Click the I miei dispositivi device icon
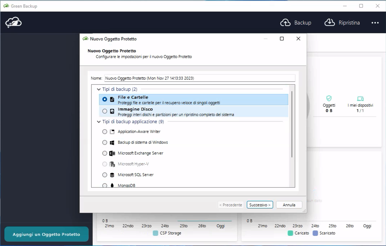 (360, 98)
